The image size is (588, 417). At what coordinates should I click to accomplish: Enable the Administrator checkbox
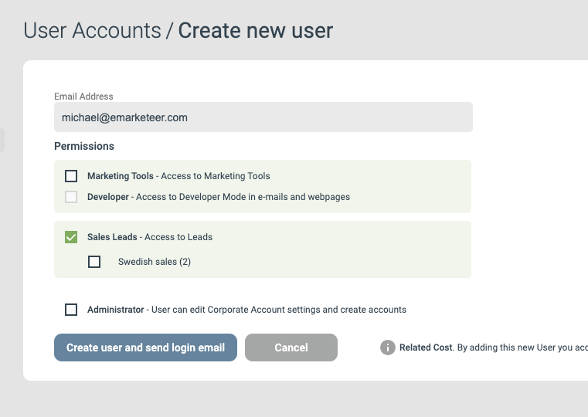(x=71, y=310)
